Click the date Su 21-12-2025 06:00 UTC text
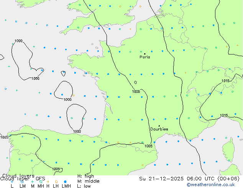243x188 pixels. (x=178, y=179)
